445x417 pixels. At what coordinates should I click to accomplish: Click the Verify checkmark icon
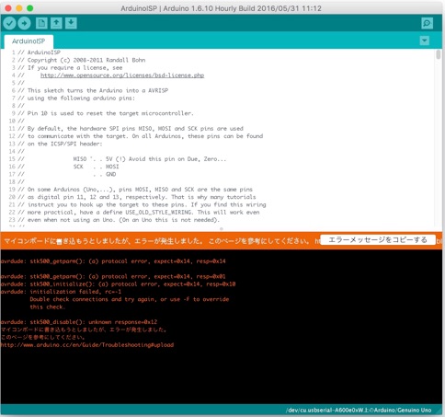[x=9, y=23]
